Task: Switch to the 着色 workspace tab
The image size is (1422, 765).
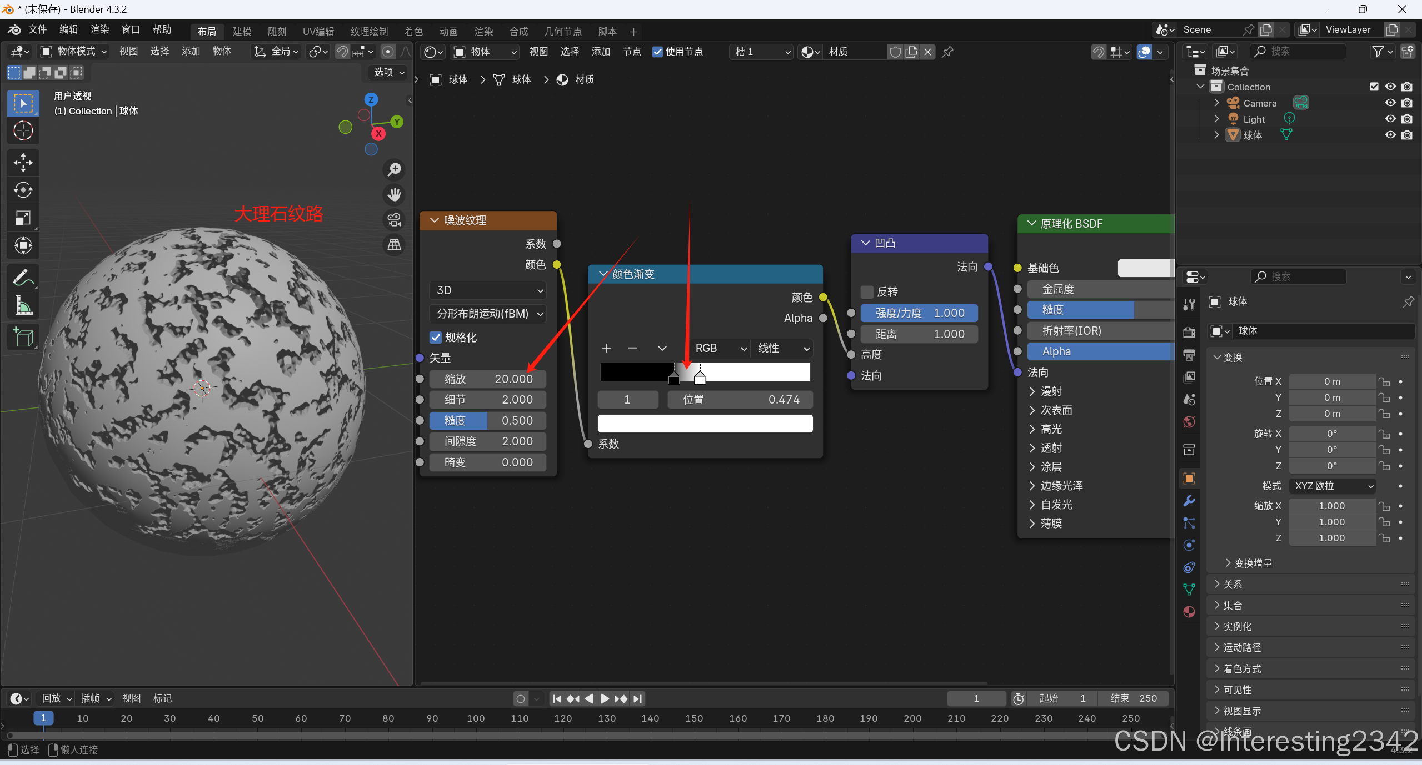Action: (x=413, y=32)
